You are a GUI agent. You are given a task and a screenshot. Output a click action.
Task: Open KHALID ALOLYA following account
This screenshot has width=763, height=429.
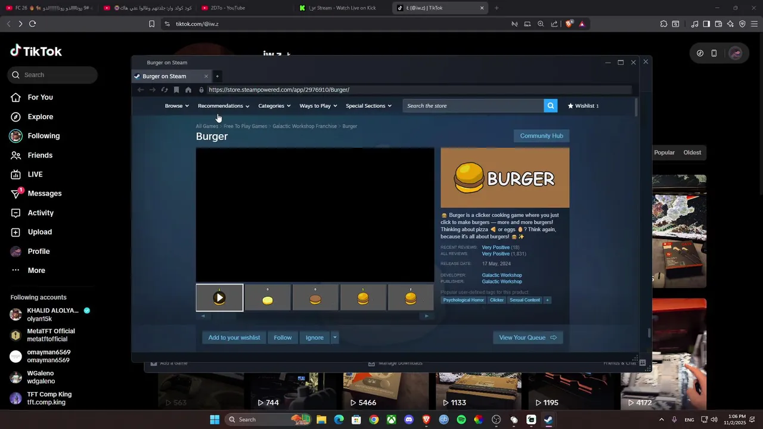50,315
